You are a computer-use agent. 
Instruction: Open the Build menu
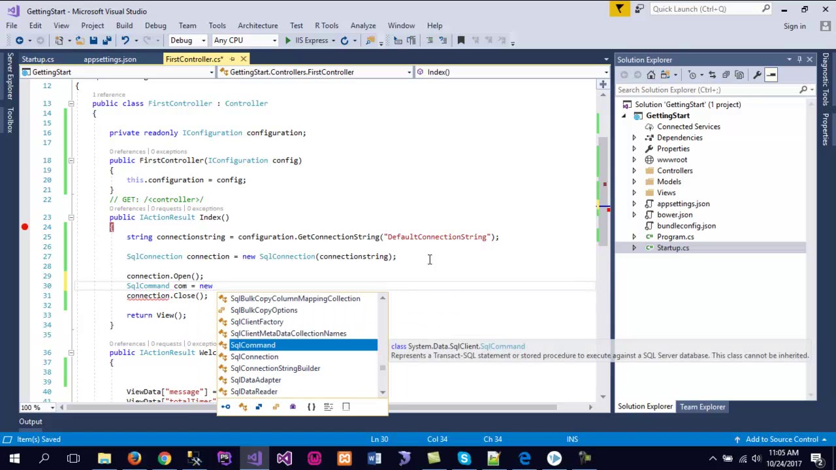click(124, 25)
